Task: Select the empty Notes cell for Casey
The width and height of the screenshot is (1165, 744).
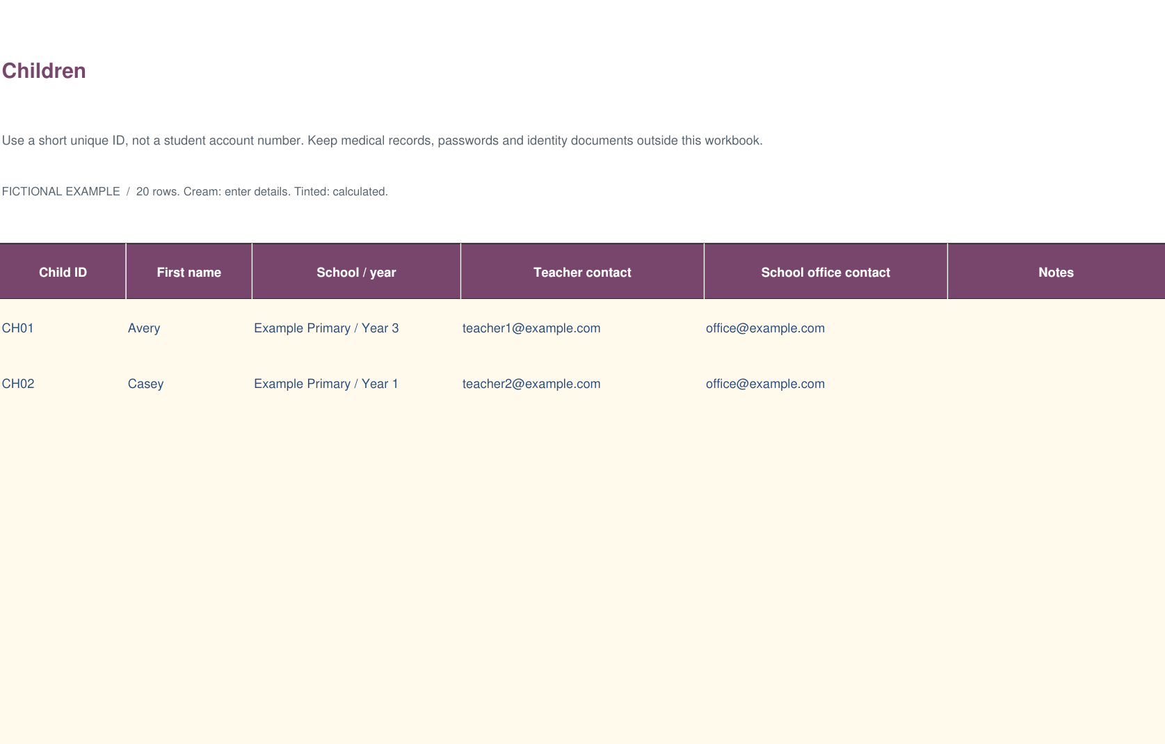Action: tap(1056, 383)
